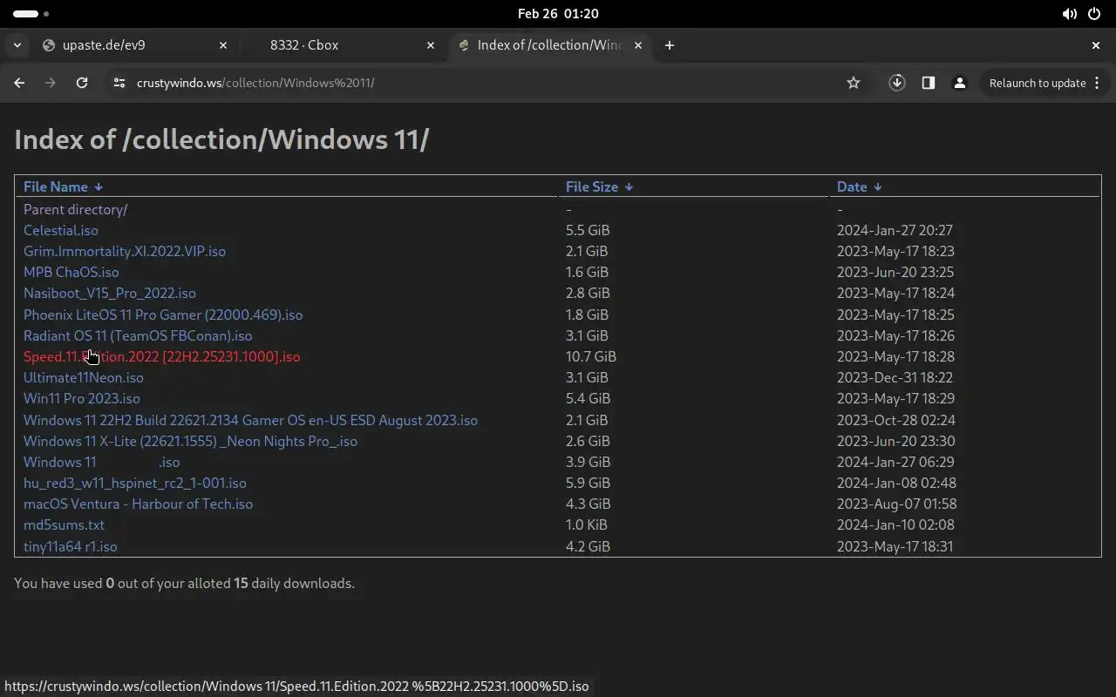
Task: Download tiny11a64 r1.iso
Action: tap(70, 546)
